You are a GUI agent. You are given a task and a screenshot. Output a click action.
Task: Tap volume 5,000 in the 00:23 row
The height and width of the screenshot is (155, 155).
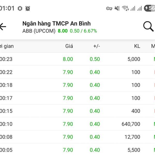tap(134, 59)
